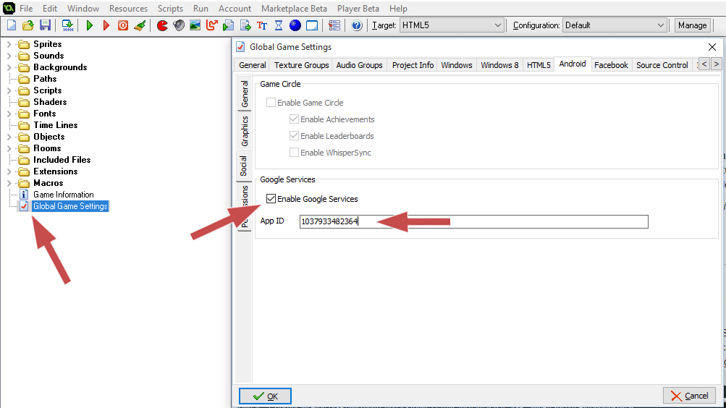This screenshot has width=726, height=408.
Task: Create a sprite using the Pac-Man icon
Action: (x=162, y=25)
